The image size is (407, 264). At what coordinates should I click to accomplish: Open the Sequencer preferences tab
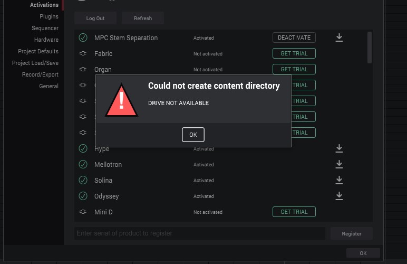tap(45, 28)
